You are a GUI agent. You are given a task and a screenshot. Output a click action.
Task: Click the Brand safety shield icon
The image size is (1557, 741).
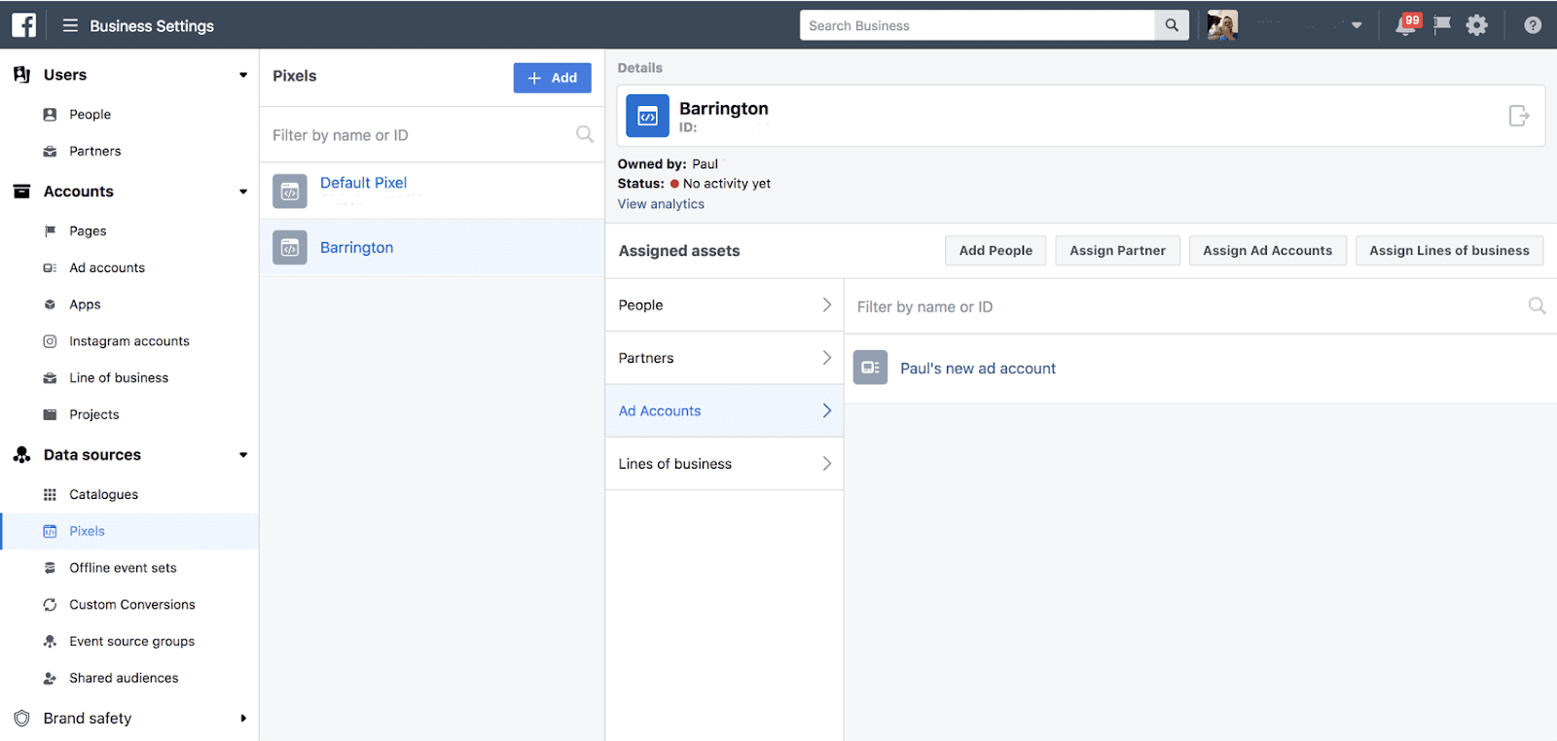tap(21, 719)
